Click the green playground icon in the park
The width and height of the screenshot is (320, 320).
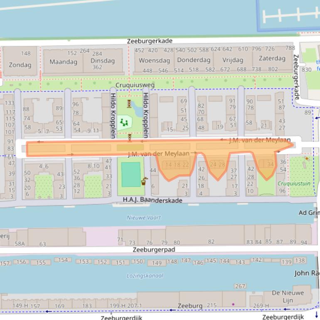(123, 122)
